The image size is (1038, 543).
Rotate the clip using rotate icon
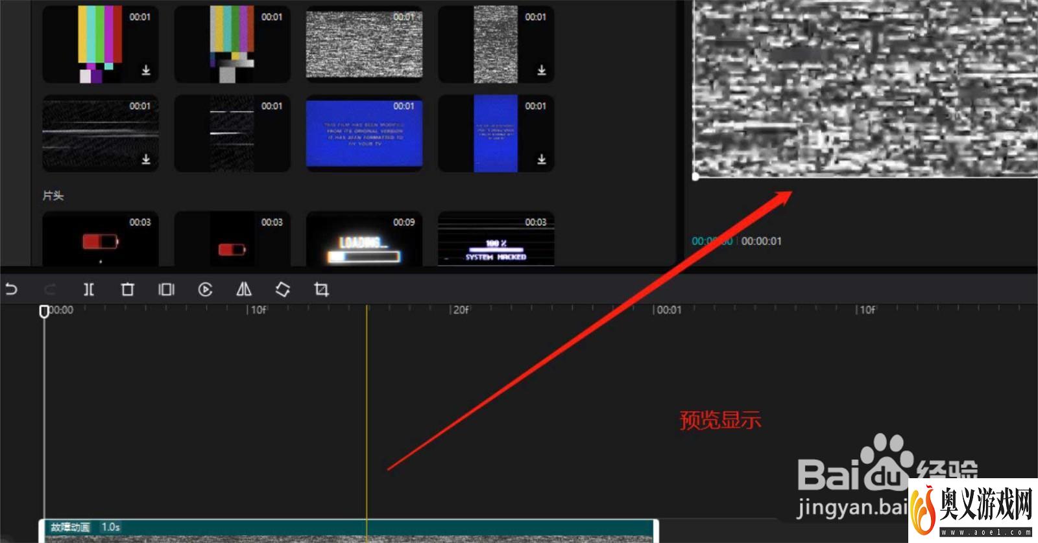tap(282, 289)
